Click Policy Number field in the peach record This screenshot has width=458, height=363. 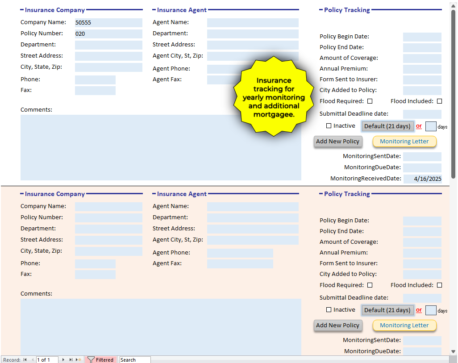[108, 218]
